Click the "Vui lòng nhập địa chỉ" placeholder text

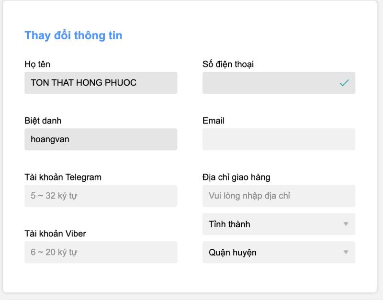coord(249,196)
